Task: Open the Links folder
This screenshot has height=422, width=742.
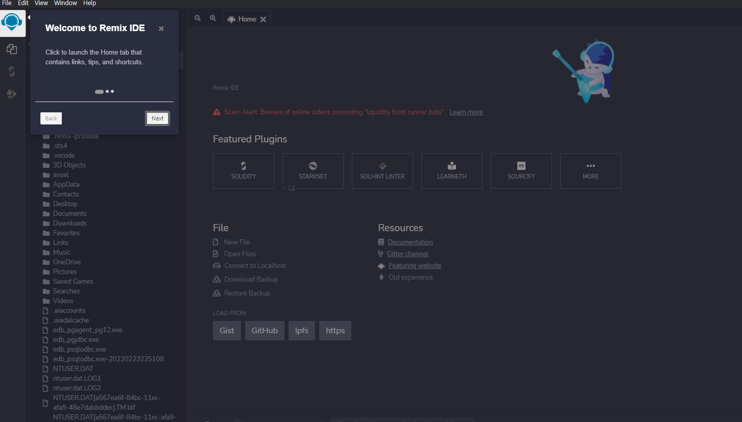Action: [x=60, y=243]
